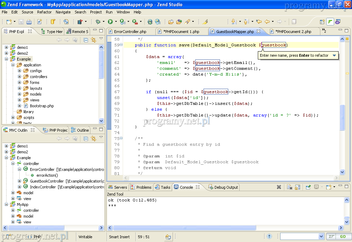
Task: Click the Save disk icon in toolbar
Action: pos(21,22)
